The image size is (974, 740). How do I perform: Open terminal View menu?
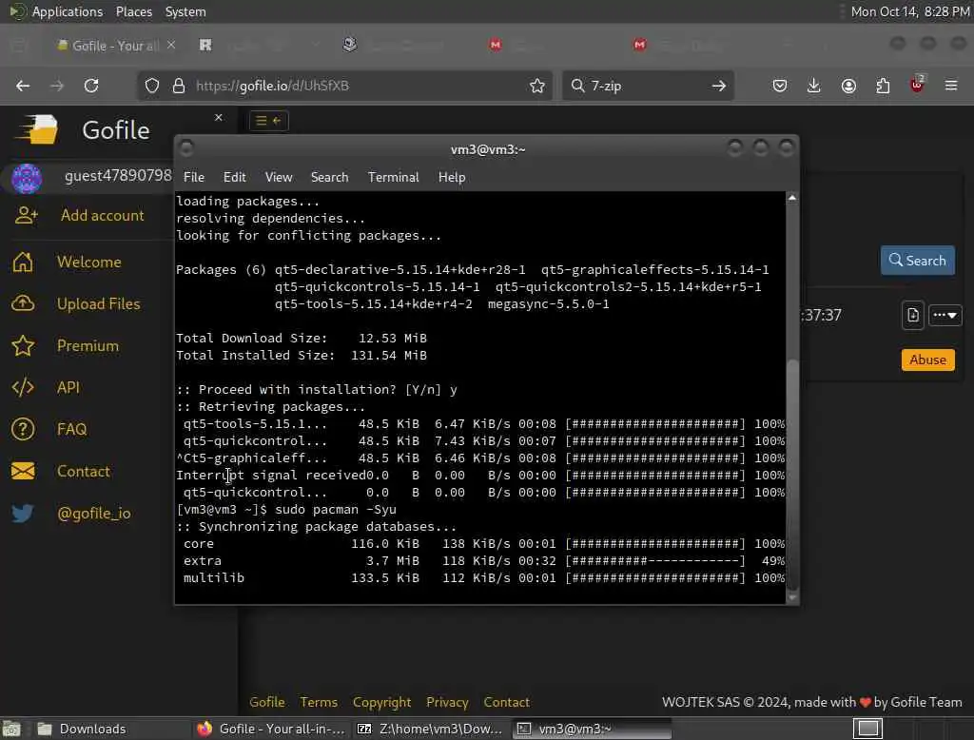click(279, 177)
